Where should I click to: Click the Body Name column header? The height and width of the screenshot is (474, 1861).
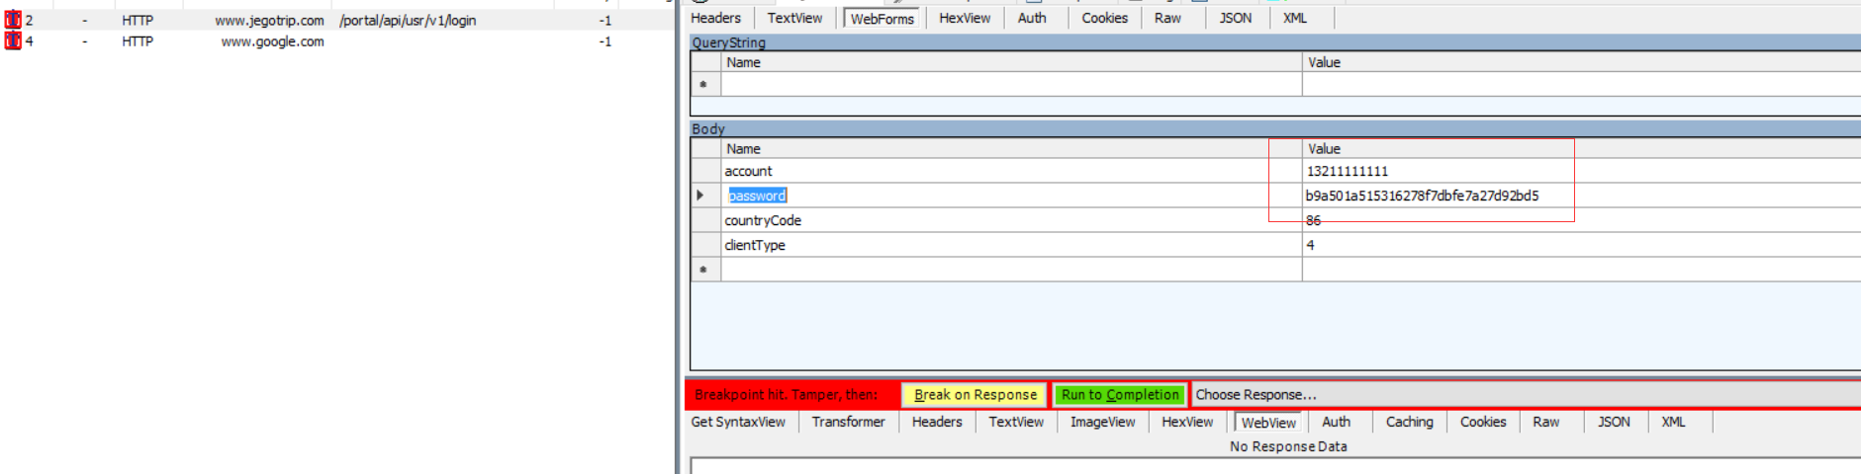[x=1011, y=148]
